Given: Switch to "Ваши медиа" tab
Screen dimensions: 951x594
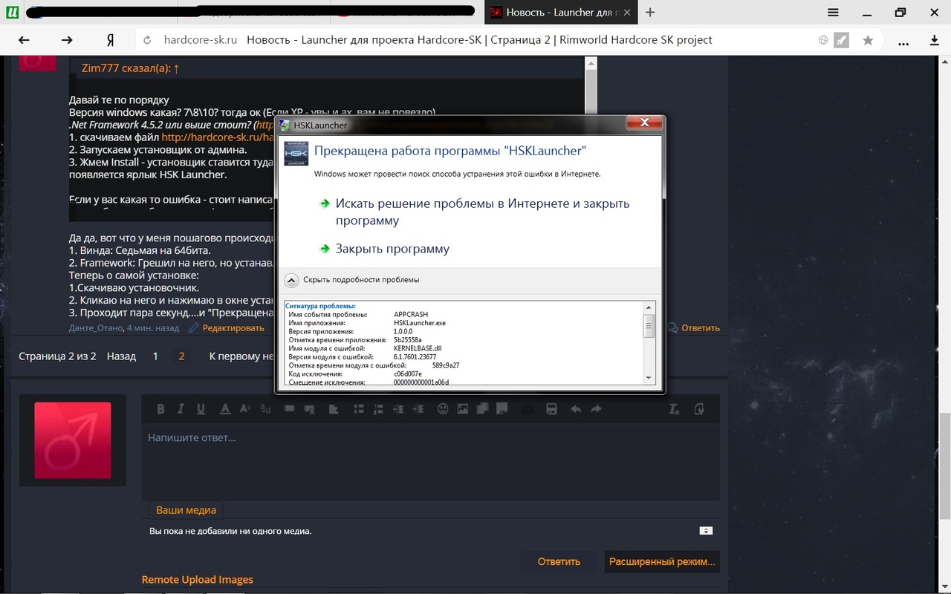Looking at the screenshot, I should click(x=186, y=510).
